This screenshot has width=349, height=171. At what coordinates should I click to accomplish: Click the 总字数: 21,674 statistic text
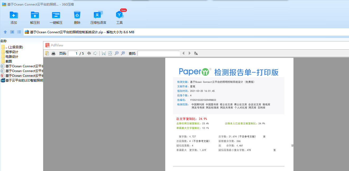[x=237, y=136]
